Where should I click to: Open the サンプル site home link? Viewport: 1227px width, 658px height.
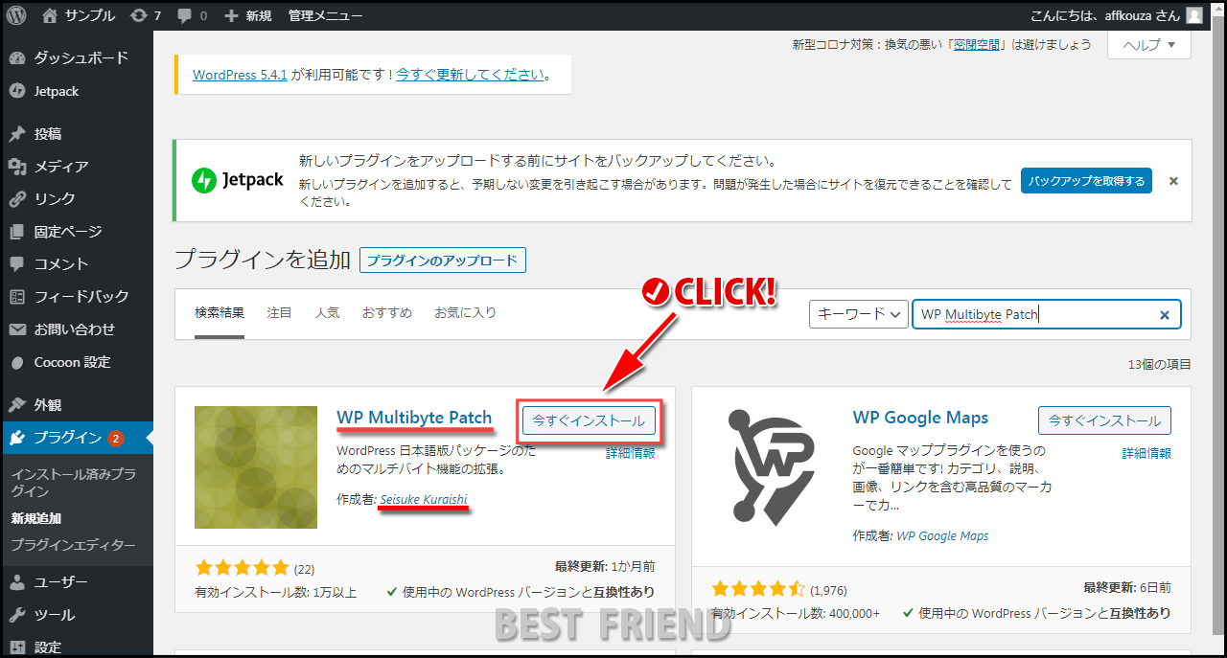(x=79, y=15)
